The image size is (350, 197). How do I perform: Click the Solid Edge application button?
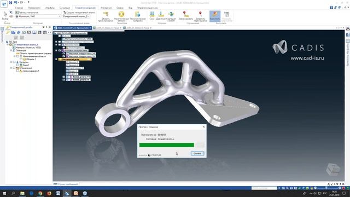4,4
